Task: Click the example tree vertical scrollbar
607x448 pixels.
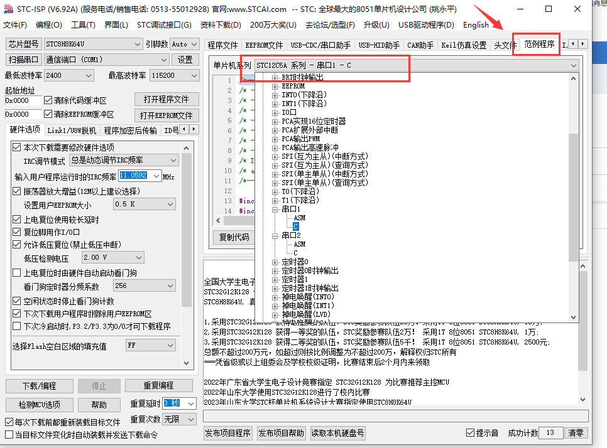Action: (x=573, y=198)
